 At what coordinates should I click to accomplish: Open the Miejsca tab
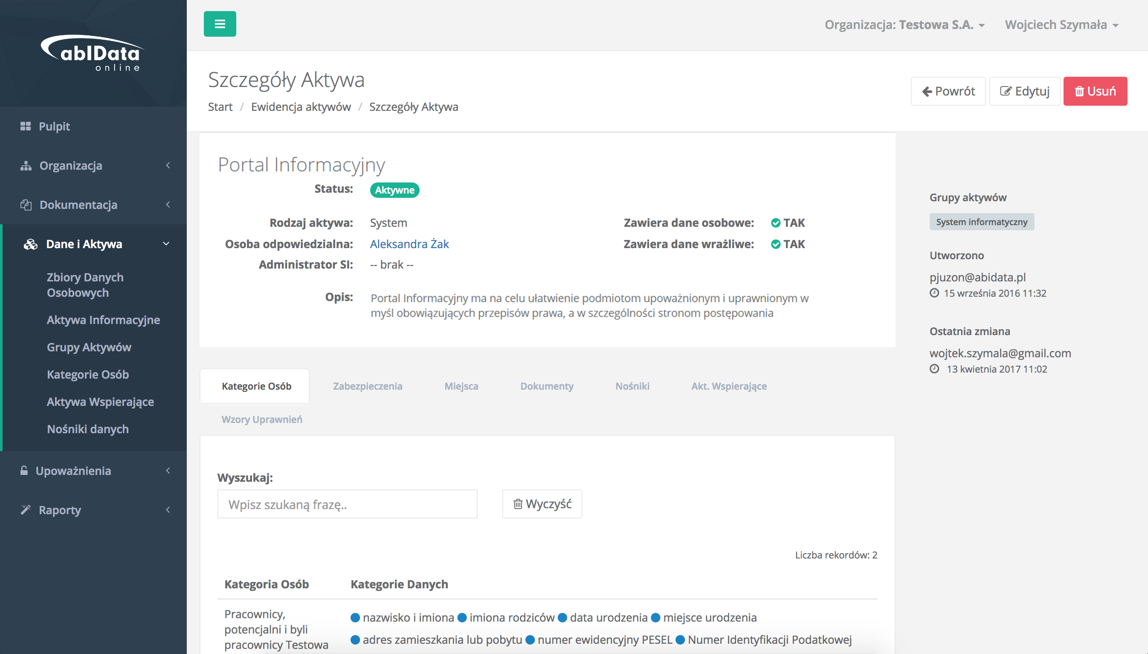(x=461, y=386)
